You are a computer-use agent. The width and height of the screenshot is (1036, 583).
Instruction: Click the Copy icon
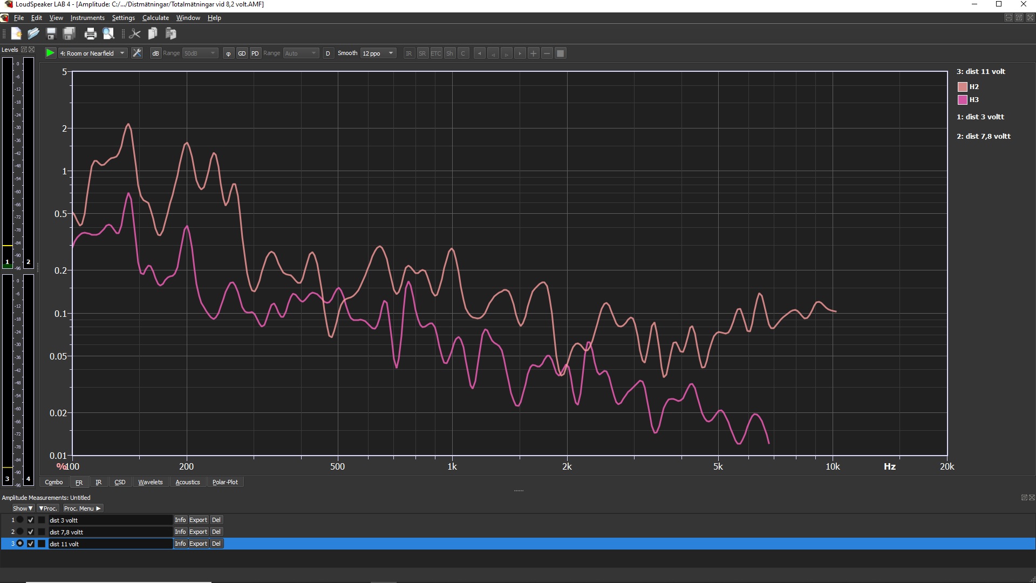153,34
